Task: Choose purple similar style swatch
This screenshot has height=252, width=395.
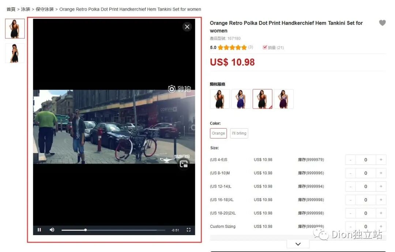Action: pos(284,99)
